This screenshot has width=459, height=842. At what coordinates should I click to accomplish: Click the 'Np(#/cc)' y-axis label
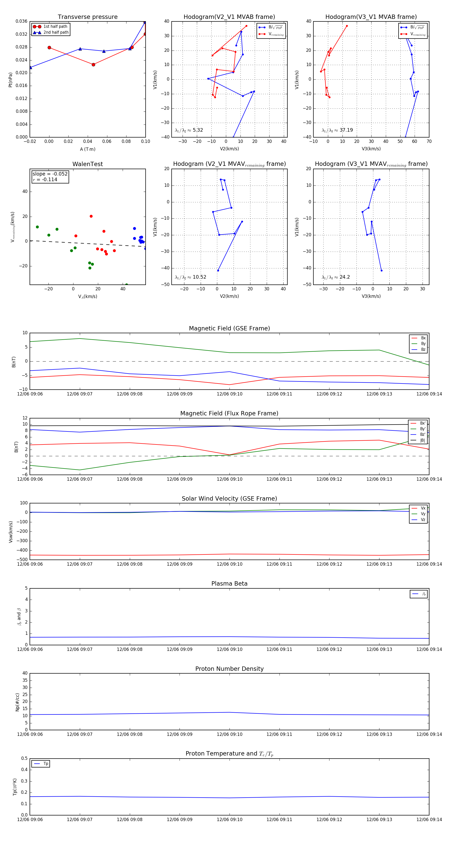click(17, 702)
